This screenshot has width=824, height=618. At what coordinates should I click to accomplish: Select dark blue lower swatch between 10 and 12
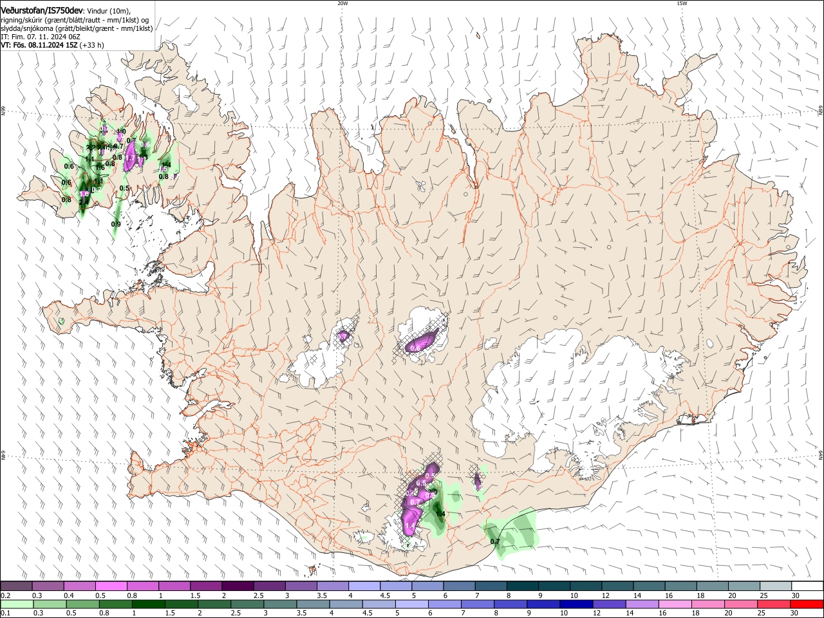coord(576,604)
